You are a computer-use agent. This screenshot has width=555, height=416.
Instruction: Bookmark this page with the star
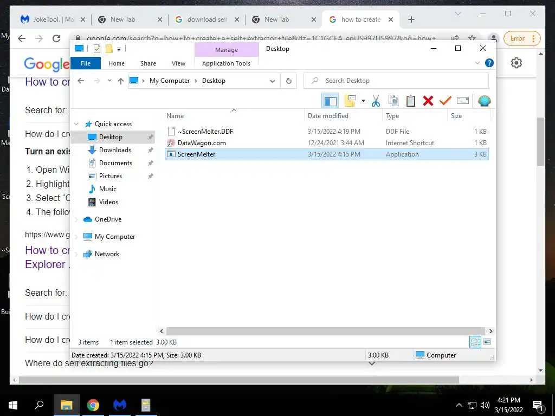[x=472, y=38]
